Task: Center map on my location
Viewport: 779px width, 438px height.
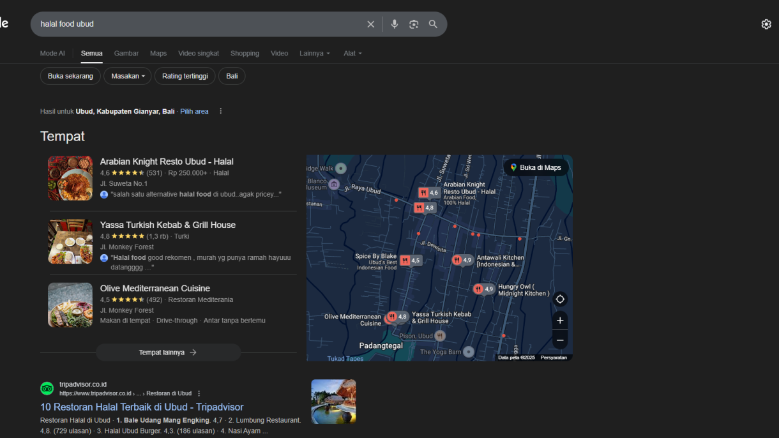Action: click(x=560, y=299)
